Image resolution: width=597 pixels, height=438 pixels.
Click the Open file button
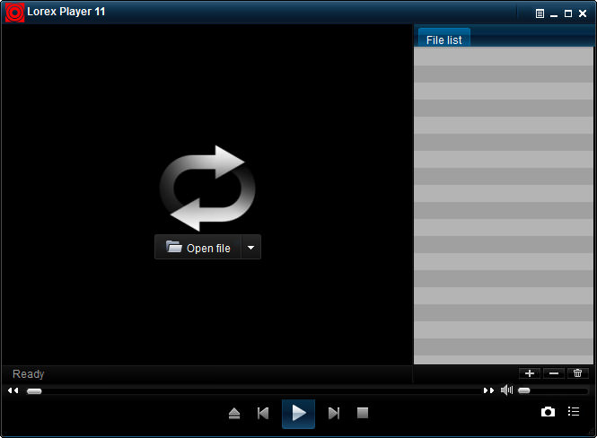[198, 248]
